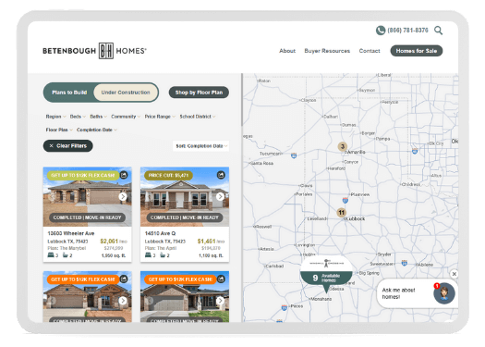Click the Shop by Floor Plan button
The height and width of the screenshot is (347, 485).
click(199, 93)
